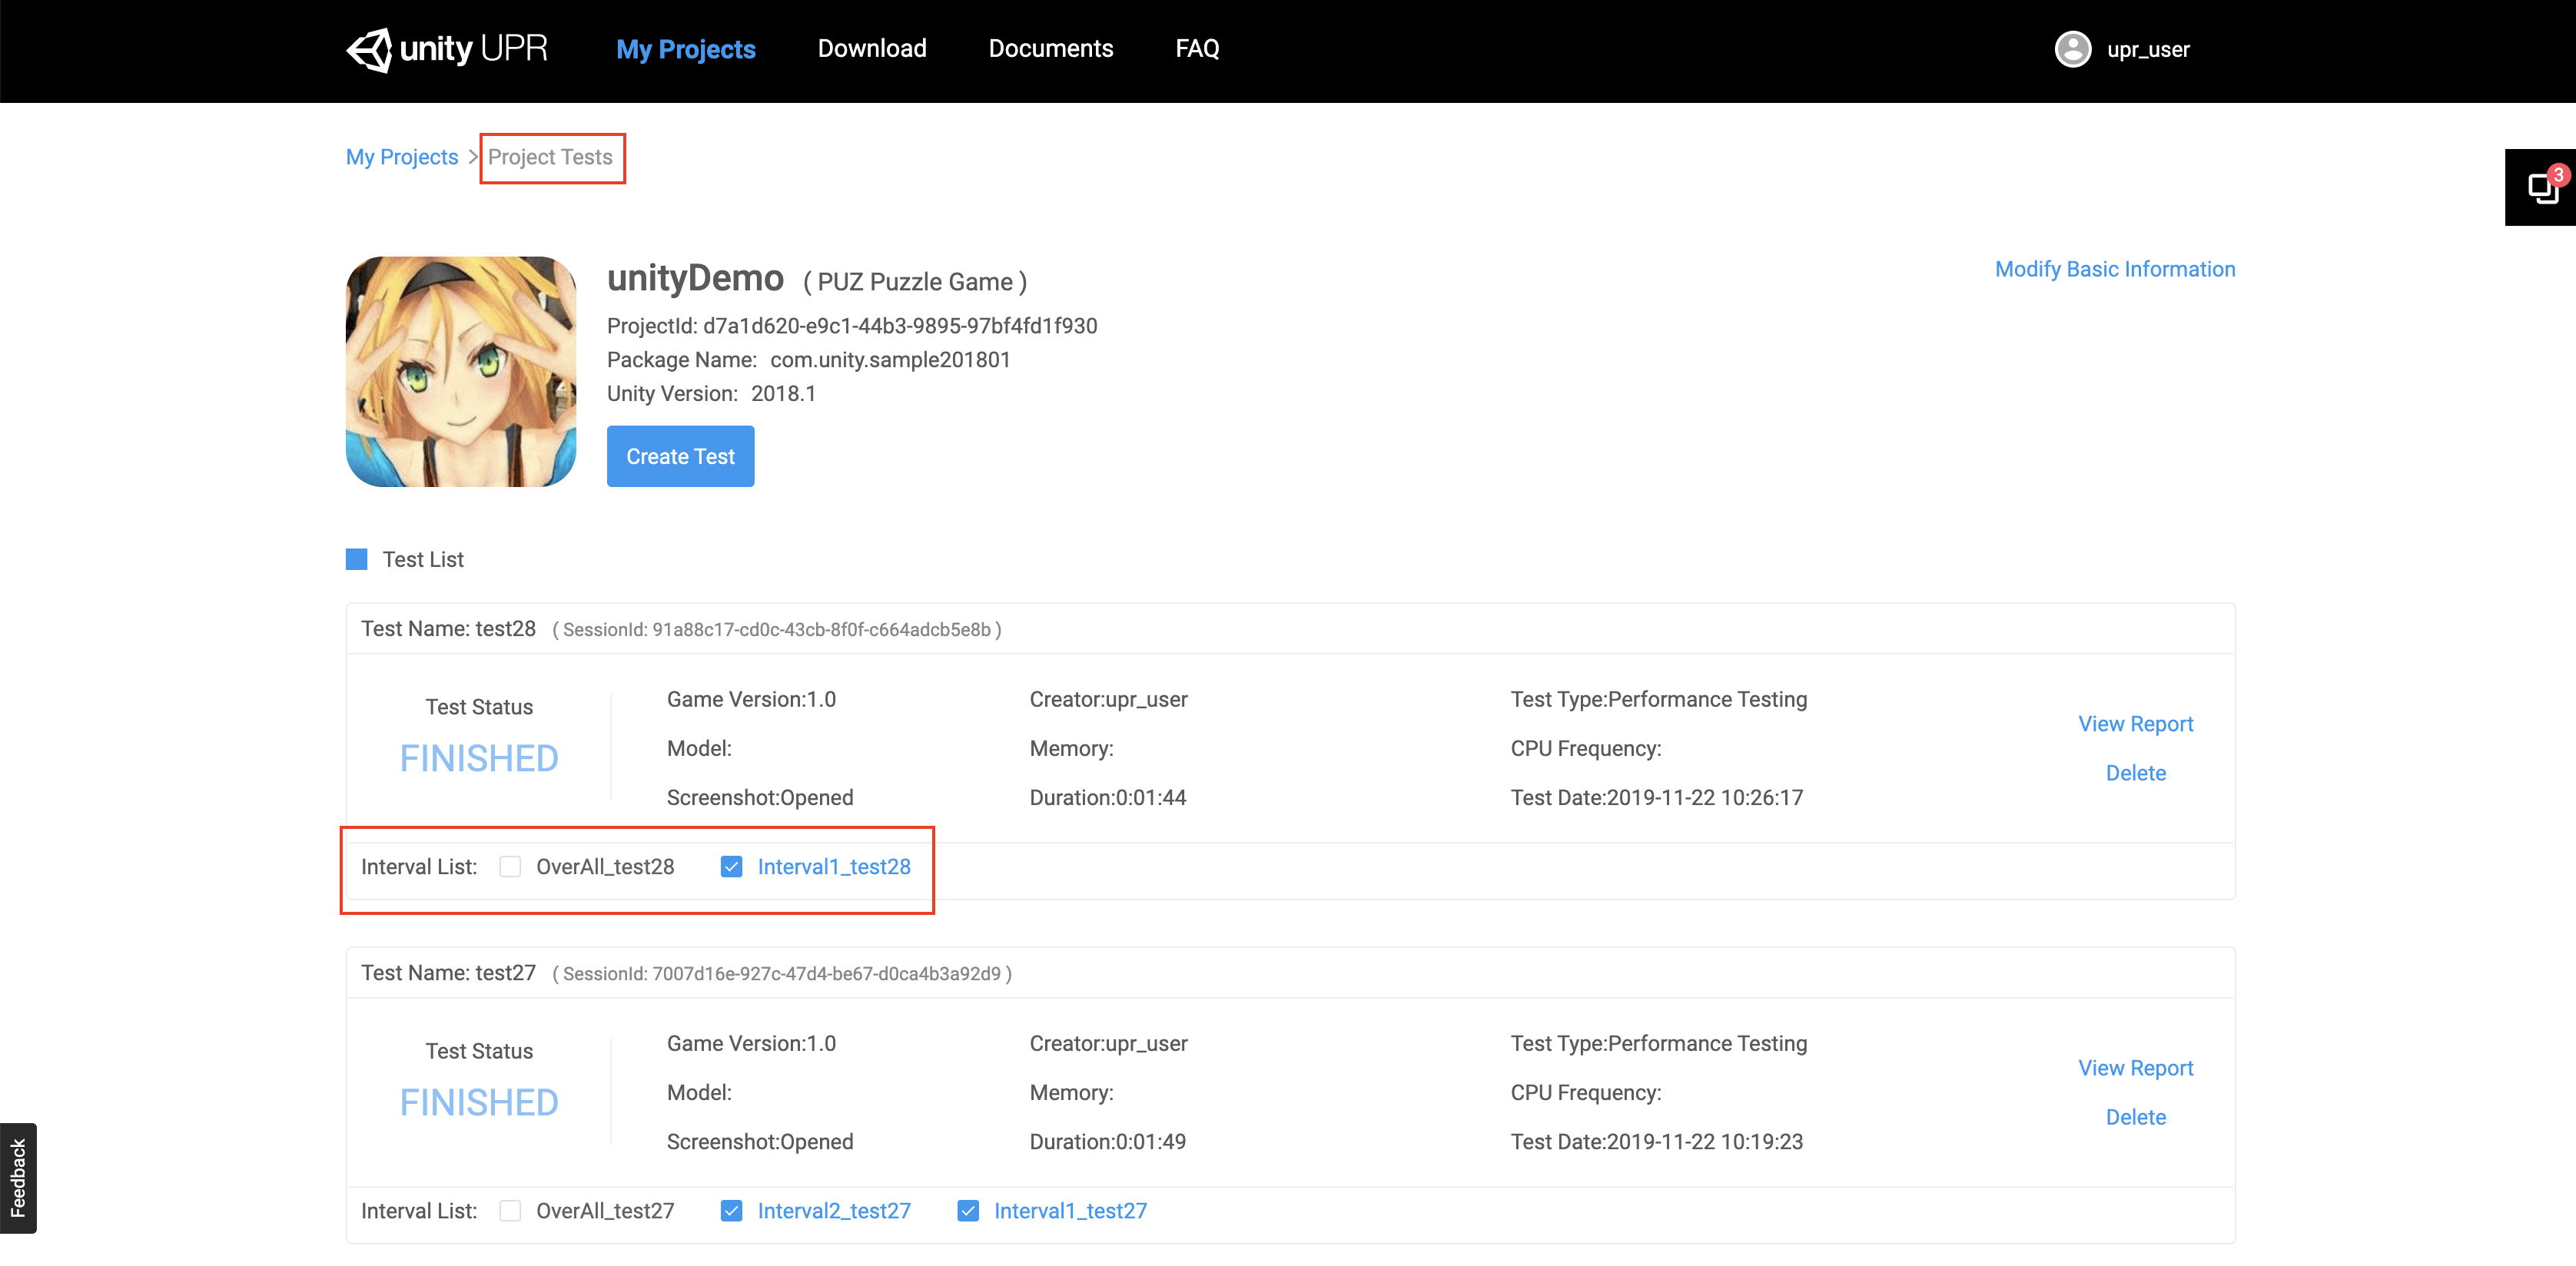Check the OverAll_test28 checkbox
The height and width of the screenshot is (1266, 2576).
click(x=510, y=867)
